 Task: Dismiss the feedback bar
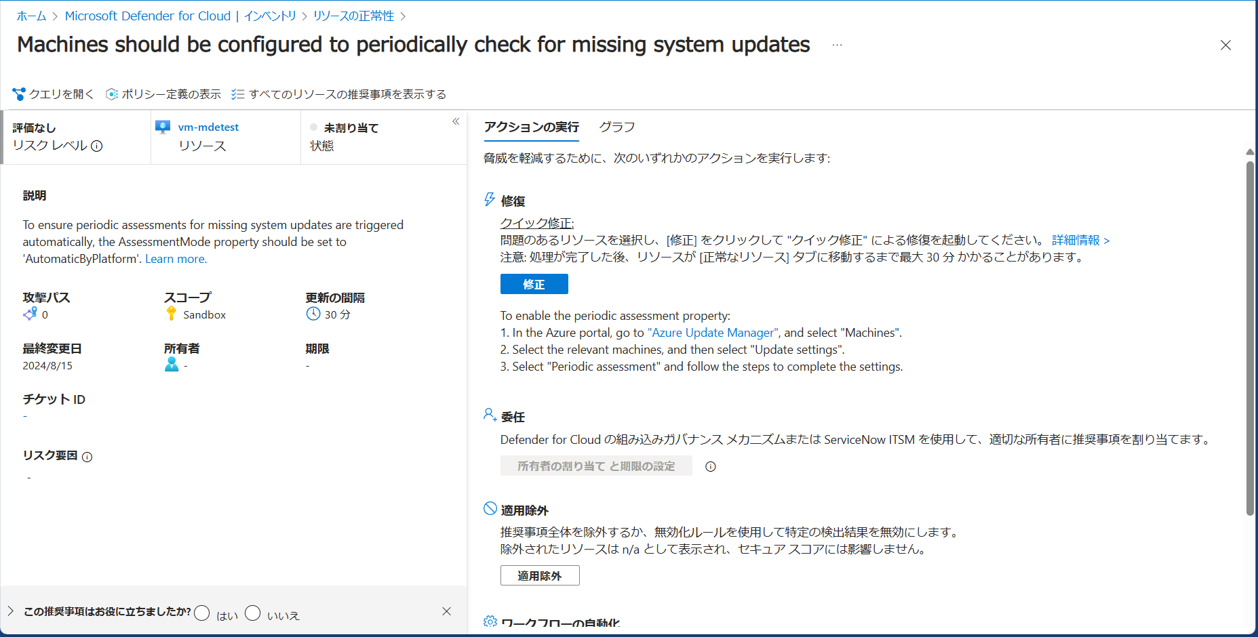(x=446, y=611)
